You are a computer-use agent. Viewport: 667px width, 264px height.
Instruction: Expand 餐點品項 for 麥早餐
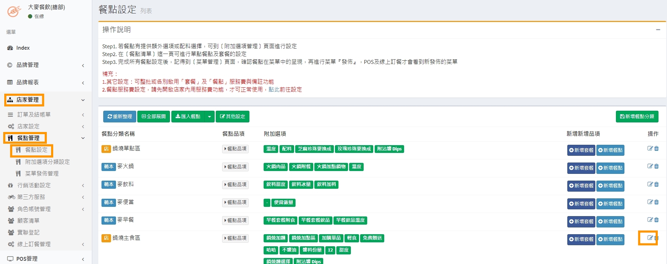point(235,220)
